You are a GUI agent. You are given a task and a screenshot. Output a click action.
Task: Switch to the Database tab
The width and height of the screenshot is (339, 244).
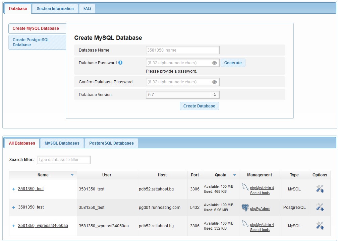[18, 9]
